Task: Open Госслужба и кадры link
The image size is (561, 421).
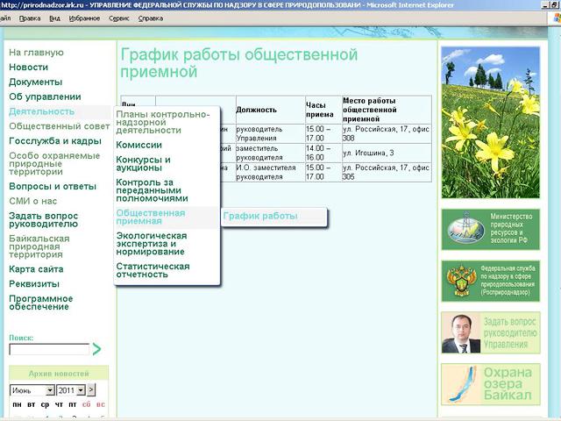Action: click(55, 141)
